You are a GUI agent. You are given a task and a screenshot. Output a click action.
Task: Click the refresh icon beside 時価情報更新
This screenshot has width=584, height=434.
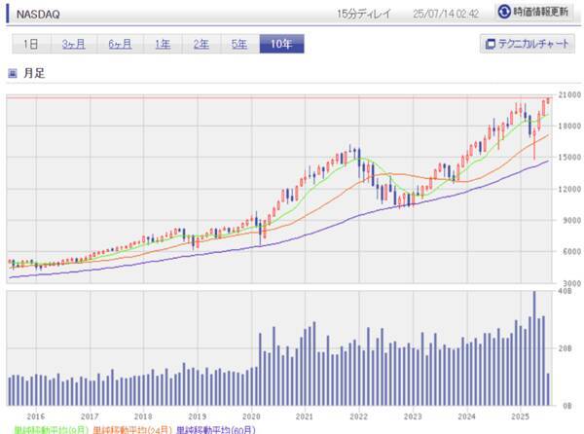tap(504, 12)
